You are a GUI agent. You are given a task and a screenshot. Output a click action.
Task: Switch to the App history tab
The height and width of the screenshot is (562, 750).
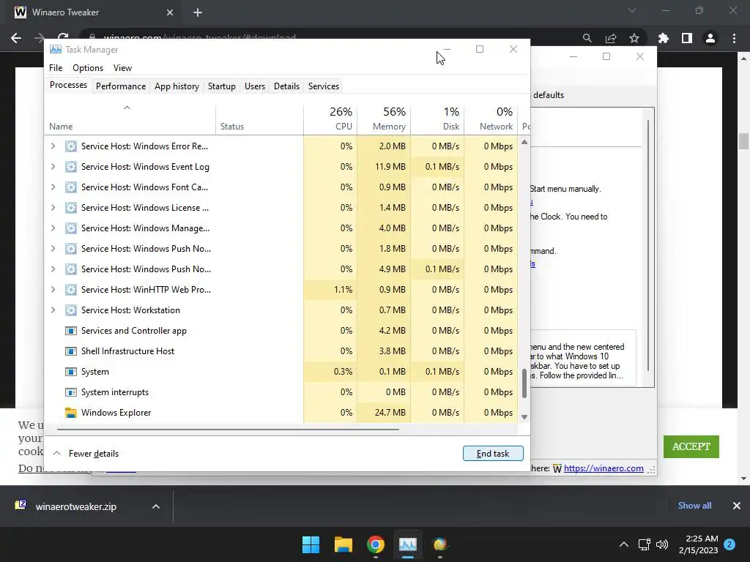pos(177,86)
